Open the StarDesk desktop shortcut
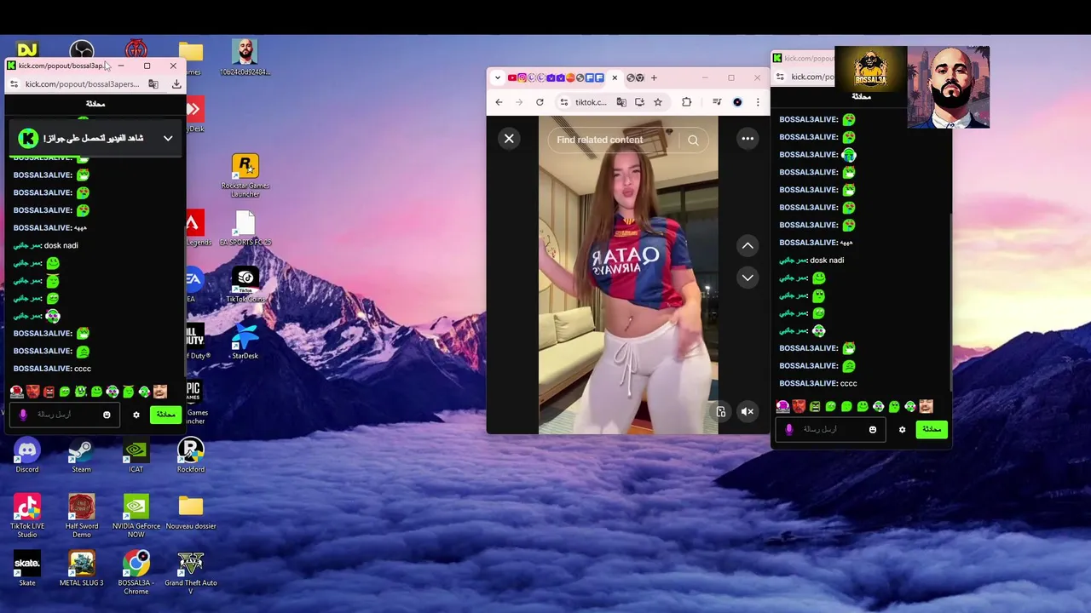Screen dimensions: 1091x613 (x=245, y=342)
